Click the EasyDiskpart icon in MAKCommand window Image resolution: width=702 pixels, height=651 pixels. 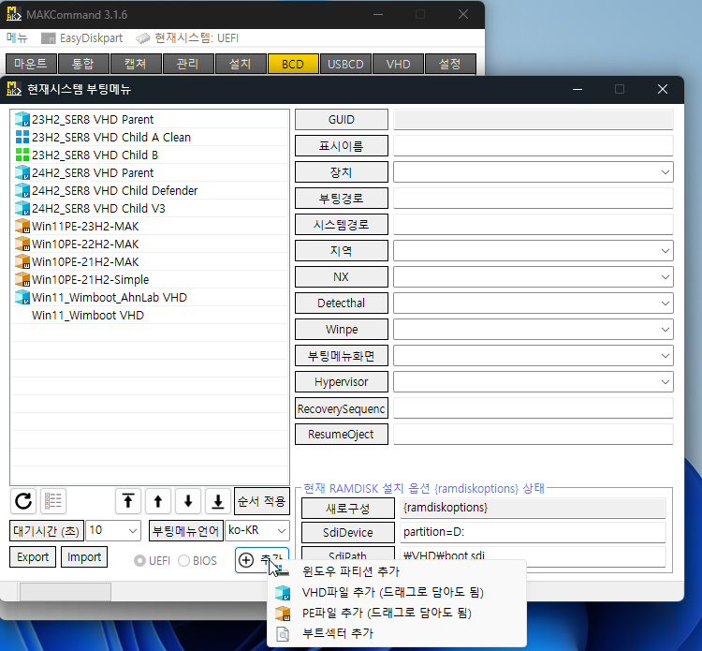click(x=49, y=38)
